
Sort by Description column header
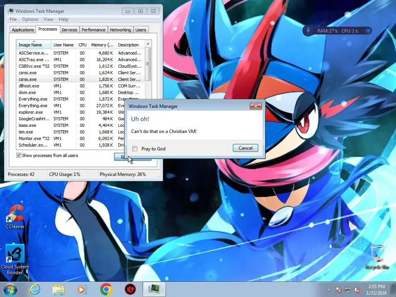[130, 45]
